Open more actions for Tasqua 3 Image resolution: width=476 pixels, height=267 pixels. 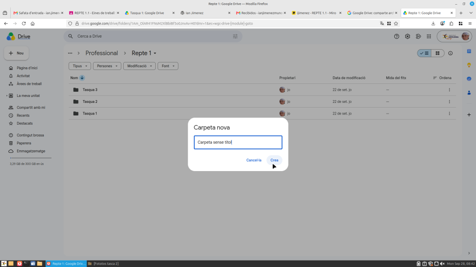tap(450, 90)
